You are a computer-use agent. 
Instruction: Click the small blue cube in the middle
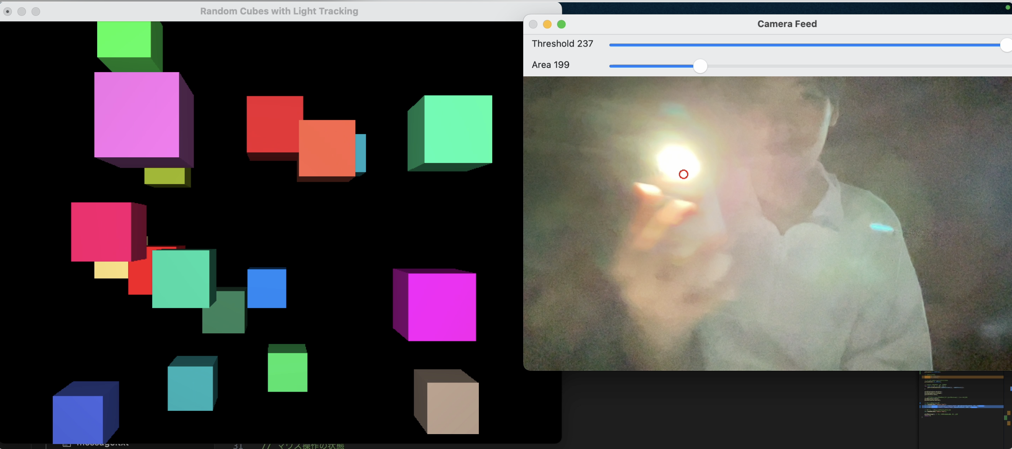(267, 288)
